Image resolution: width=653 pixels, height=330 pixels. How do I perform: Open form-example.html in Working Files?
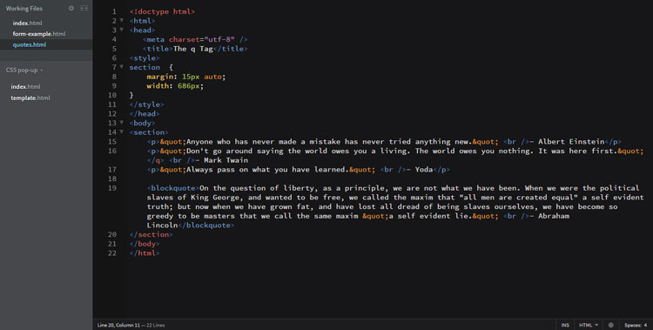39,34
